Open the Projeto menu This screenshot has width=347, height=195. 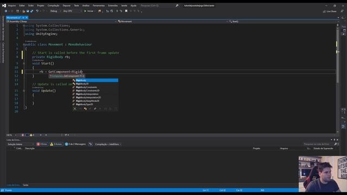pos(41,5)
